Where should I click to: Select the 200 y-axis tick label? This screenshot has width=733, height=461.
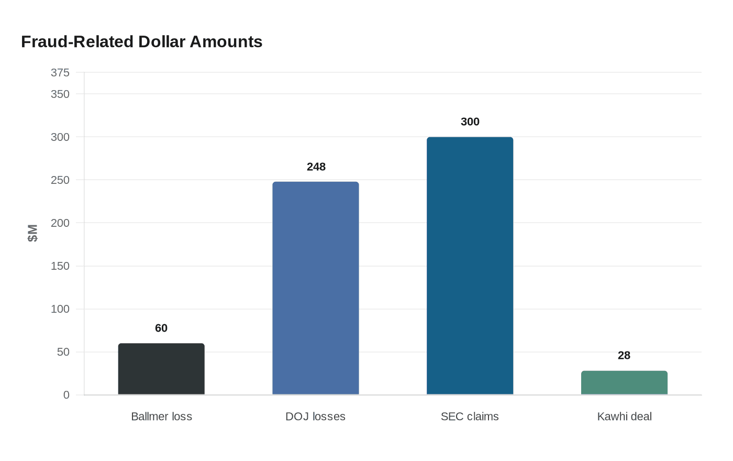[x=60, y=223]
